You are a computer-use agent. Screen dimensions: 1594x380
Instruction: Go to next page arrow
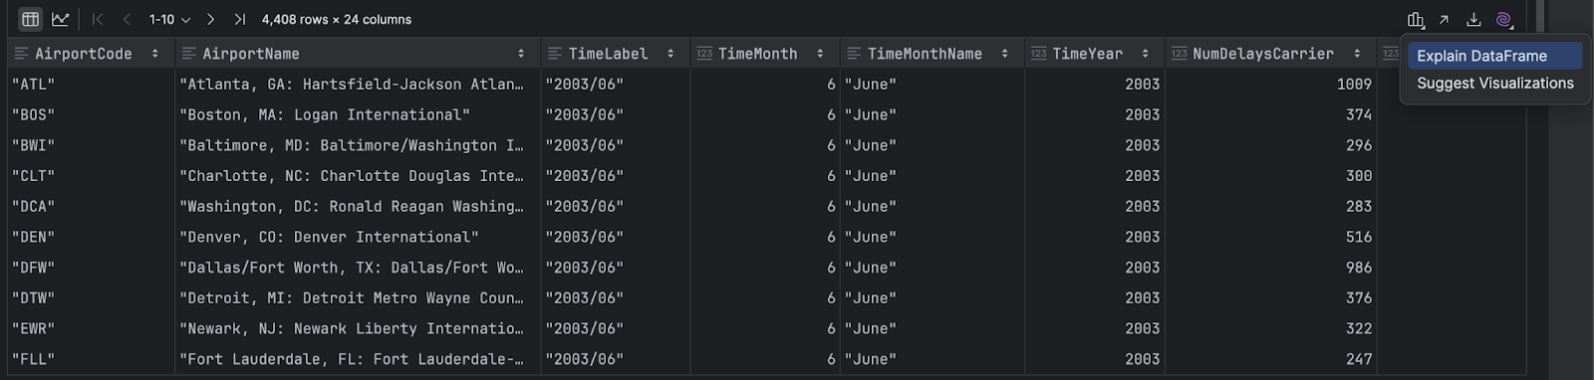(x=210, y=19)
